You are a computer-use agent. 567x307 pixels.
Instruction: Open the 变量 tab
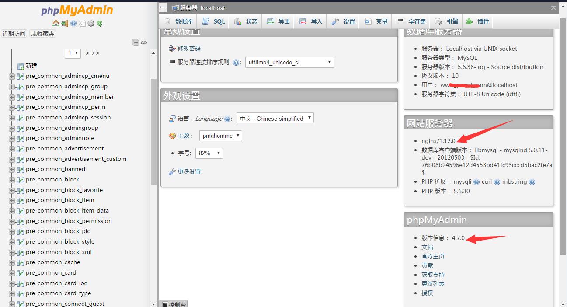point(376,21)
